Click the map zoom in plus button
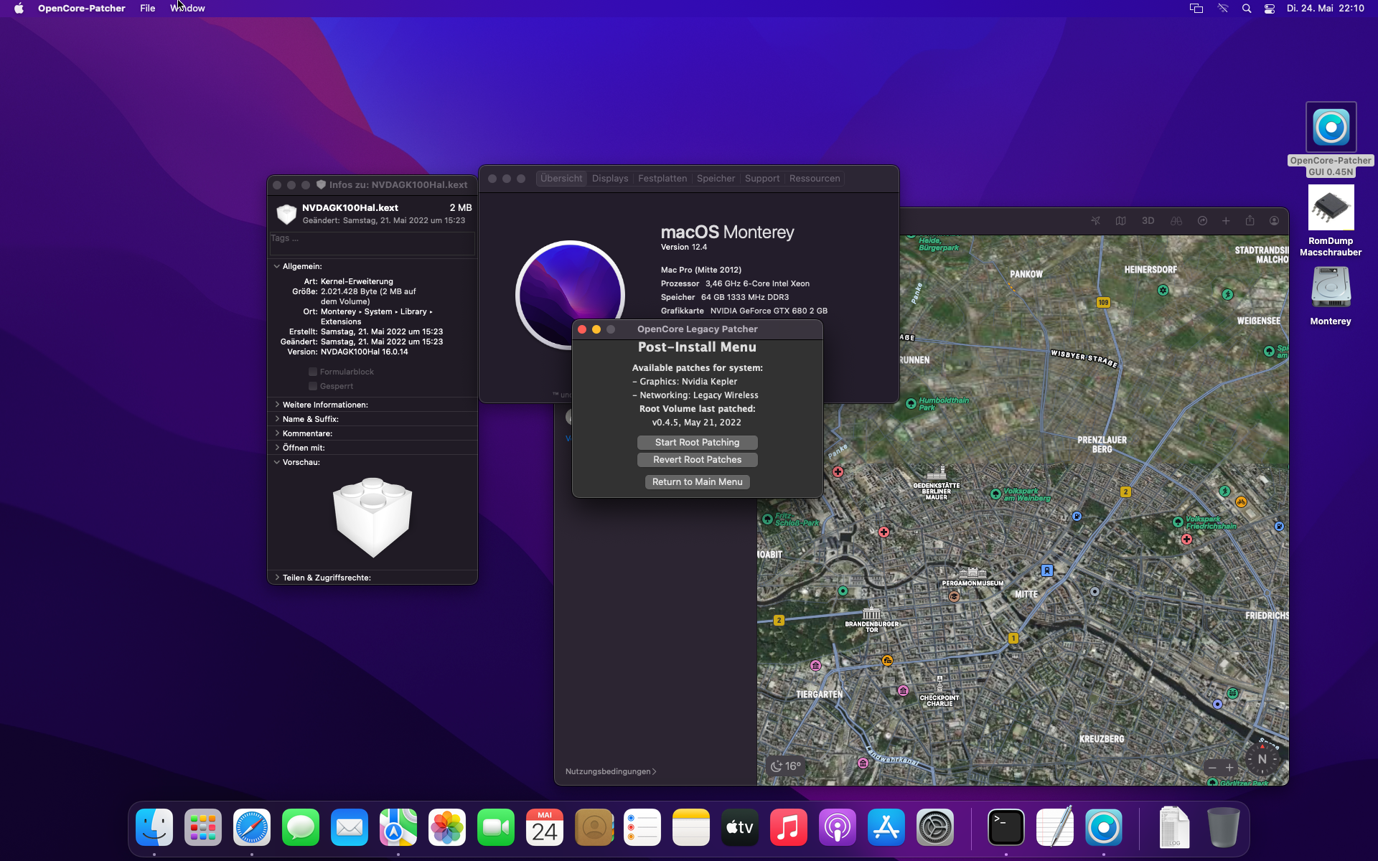 click(x=1229, y=768)
